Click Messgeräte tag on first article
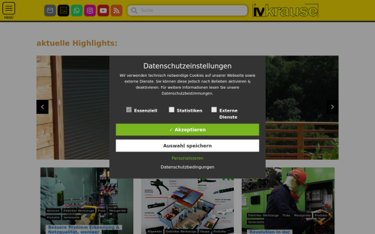The height and width of the screenshot is (234, 375). tap(117, 211)
